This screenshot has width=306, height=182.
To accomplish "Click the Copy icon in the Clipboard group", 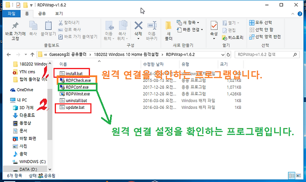I will [33, 26].
